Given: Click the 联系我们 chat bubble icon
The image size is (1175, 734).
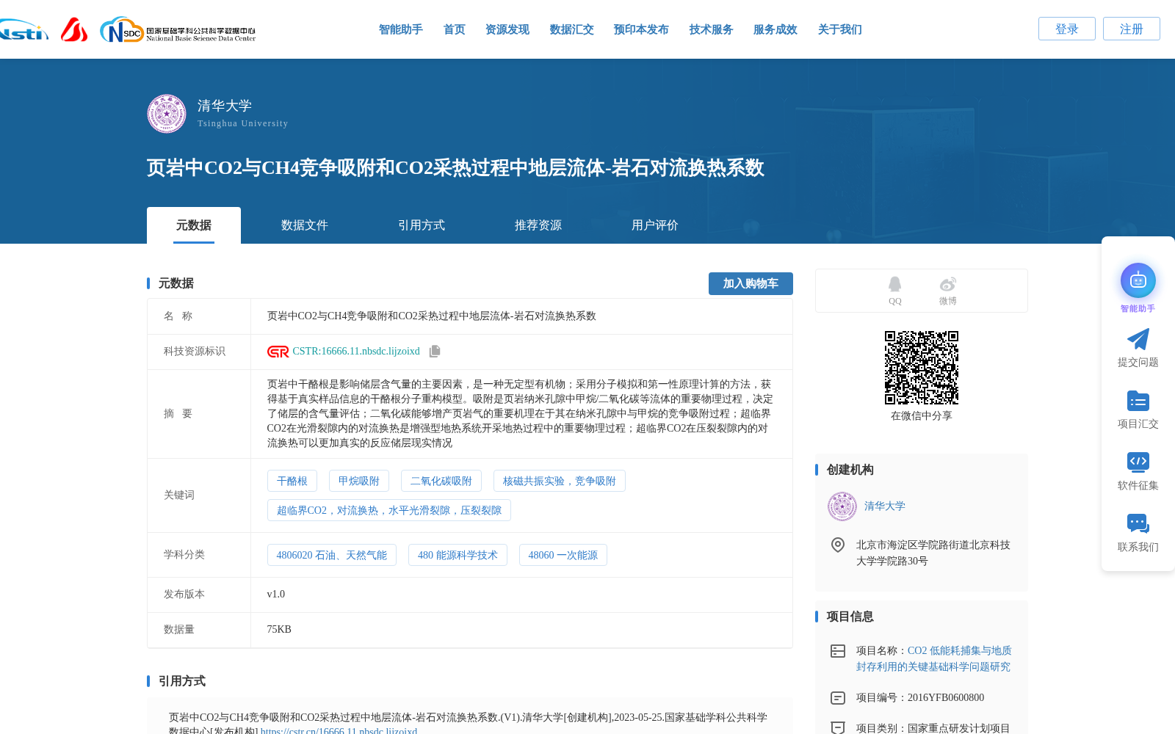Looking at the screenshot, I should [x=1138, y=523].
